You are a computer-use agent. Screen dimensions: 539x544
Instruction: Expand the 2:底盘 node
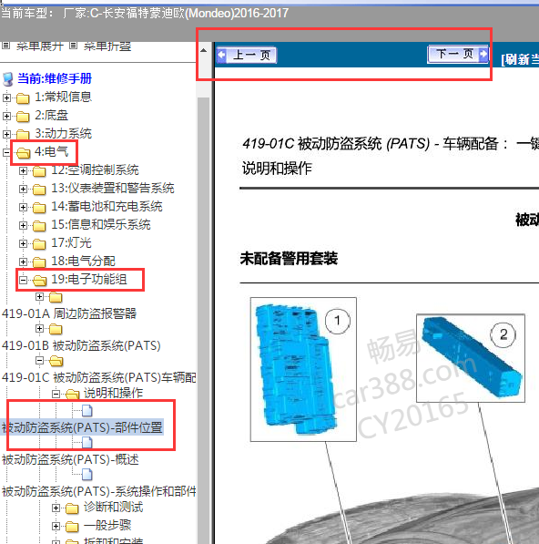(6, 116)
